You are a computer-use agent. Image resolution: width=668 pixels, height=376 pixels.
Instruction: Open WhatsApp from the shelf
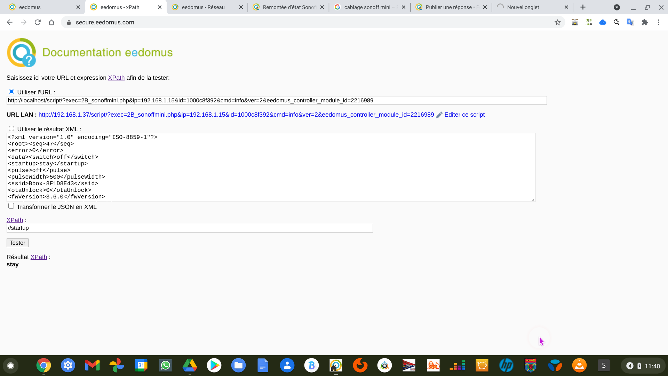click(165, 366)
